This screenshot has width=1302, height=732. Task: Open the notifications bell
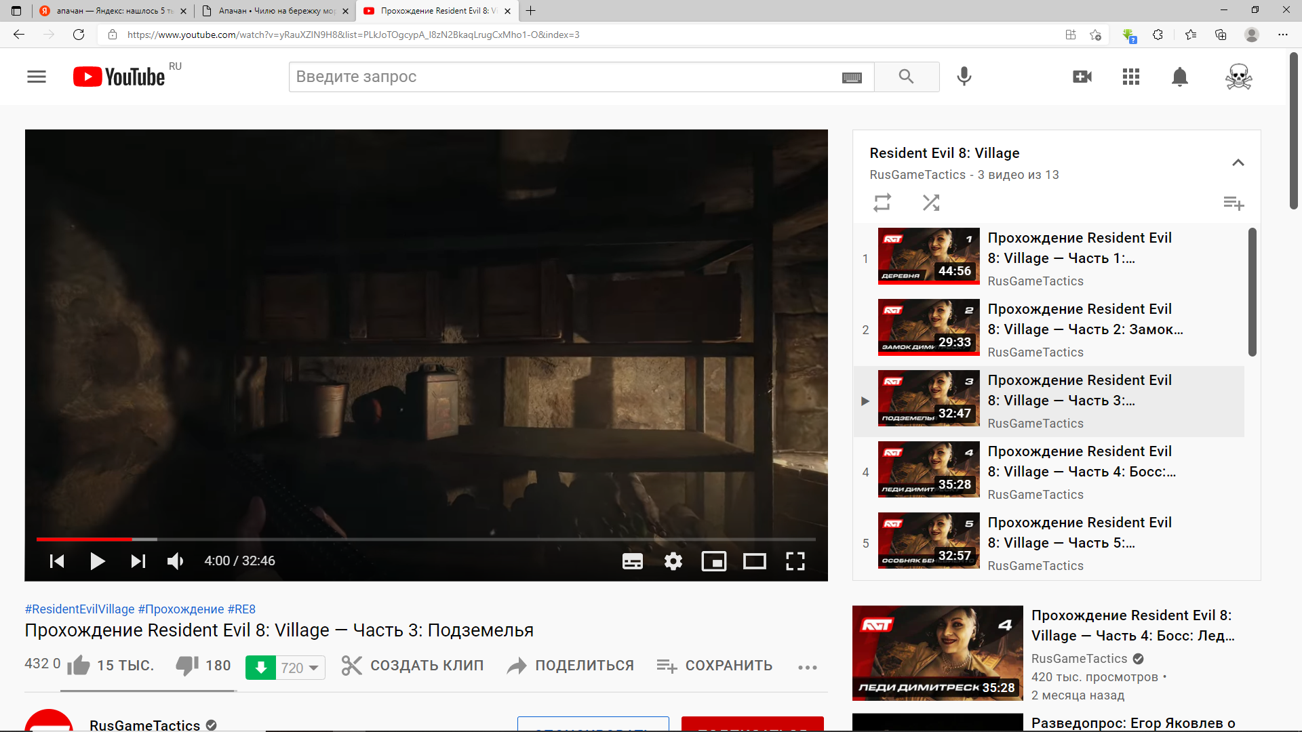pos(1179,77)
